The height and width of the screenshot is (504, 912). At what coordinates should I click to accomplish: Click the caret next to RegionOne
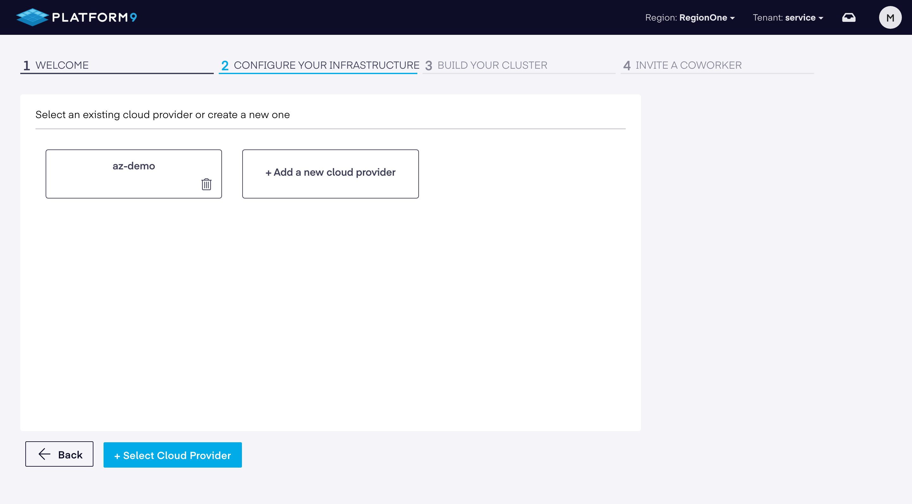[x=732, y=18]
